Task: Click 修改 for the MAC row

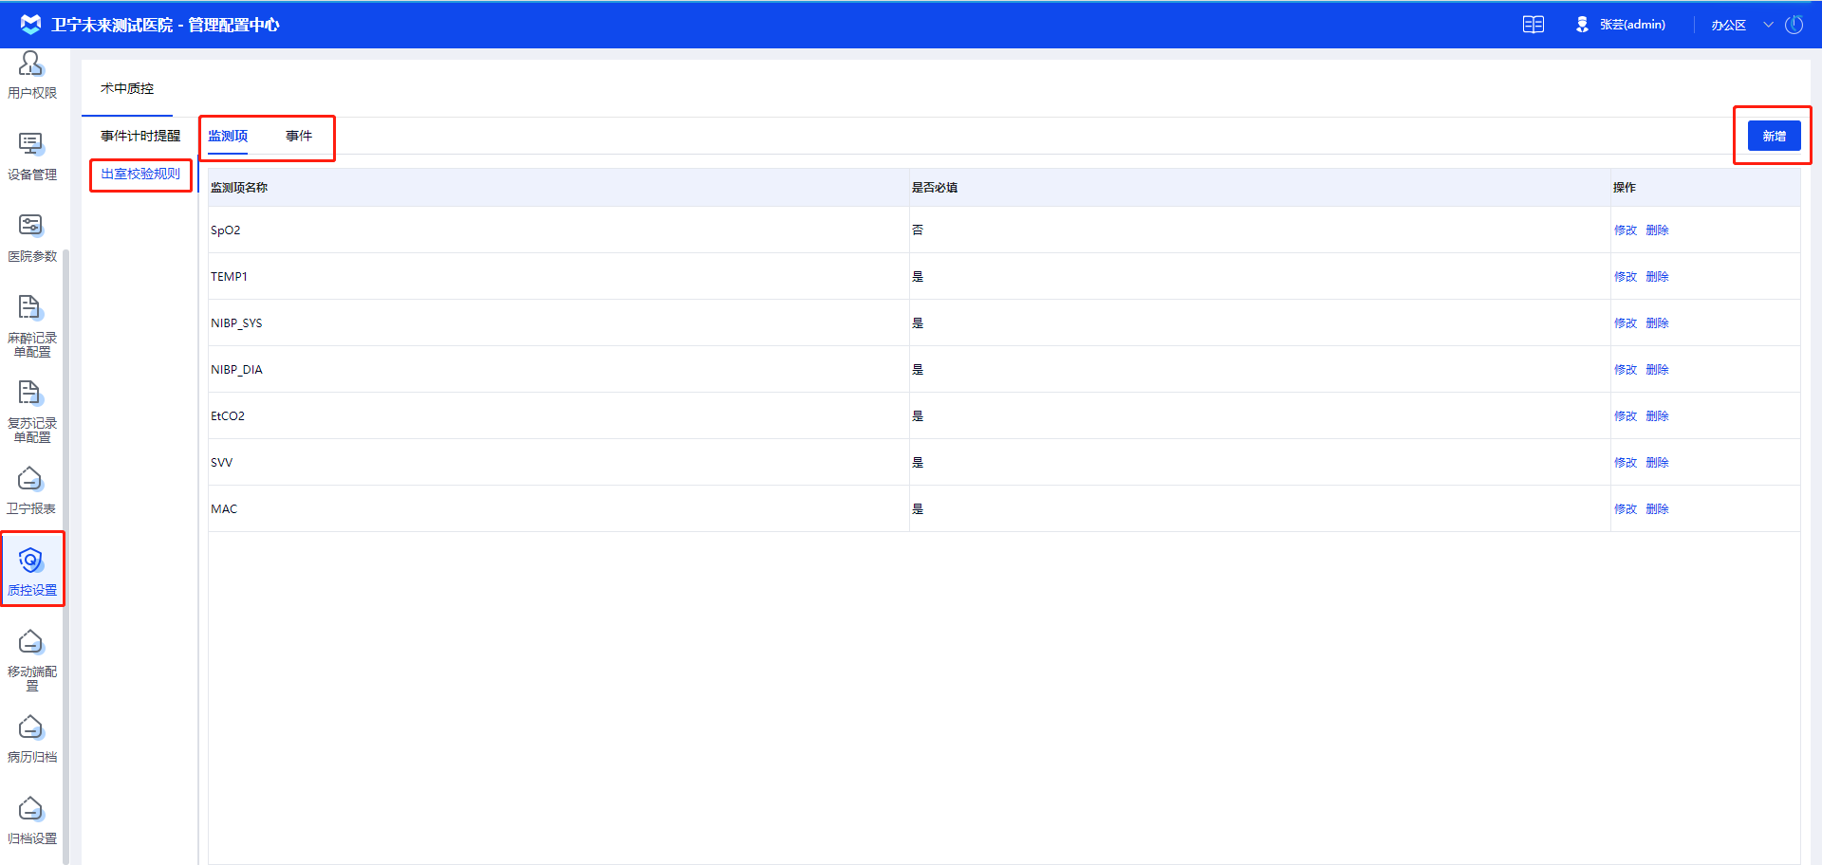Action: click(x=1626, y=508)
